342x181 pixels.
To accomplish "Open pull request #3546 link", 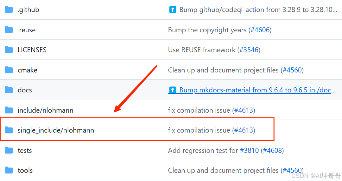I will [249, 50].
